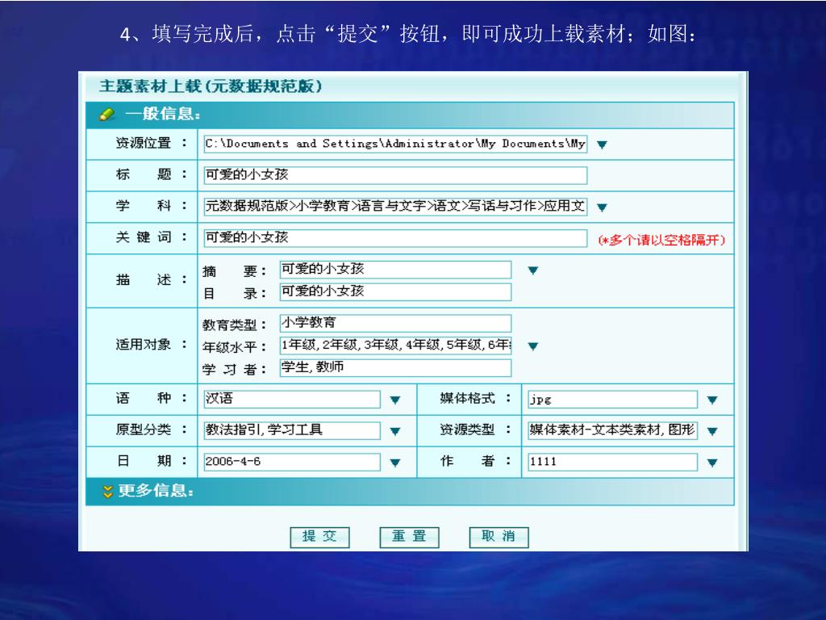Screen dimensions: 826x620
Task: Click the 语种 field showing 汉语
Action: click(292, 399)
